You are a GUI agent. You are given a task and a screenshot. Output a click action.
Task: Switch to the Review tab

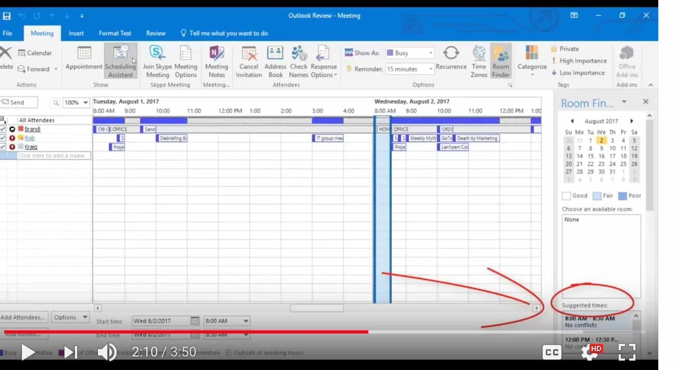[x=156, y=33]
